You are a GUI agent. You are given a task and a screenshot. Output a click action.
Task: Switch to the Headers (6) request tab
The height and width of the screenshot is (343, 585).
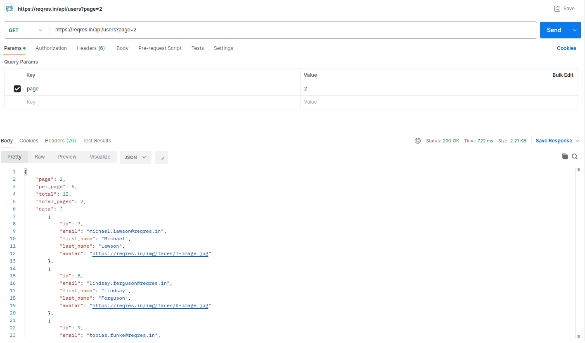click(x=90, y=48)
